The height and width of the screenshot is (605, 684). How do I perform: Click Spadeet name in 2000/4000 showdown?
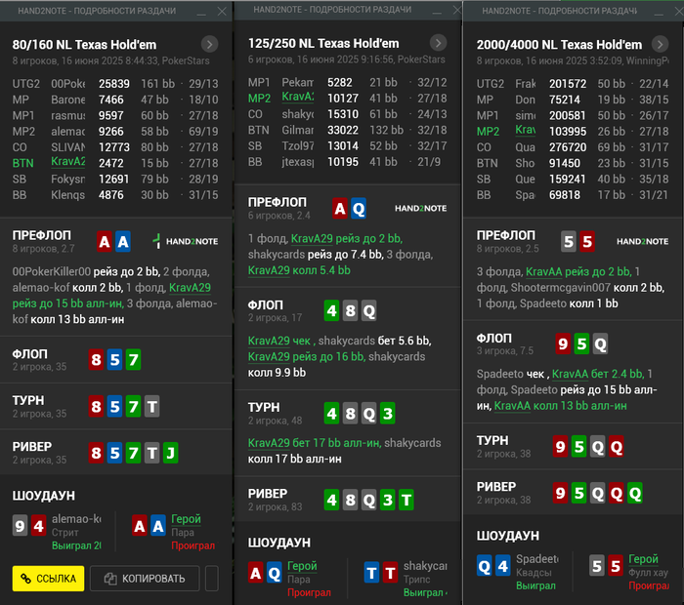[x=537, y=559]
